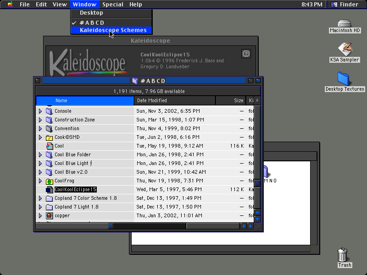Click the Convention folder name

coord(67,128)
